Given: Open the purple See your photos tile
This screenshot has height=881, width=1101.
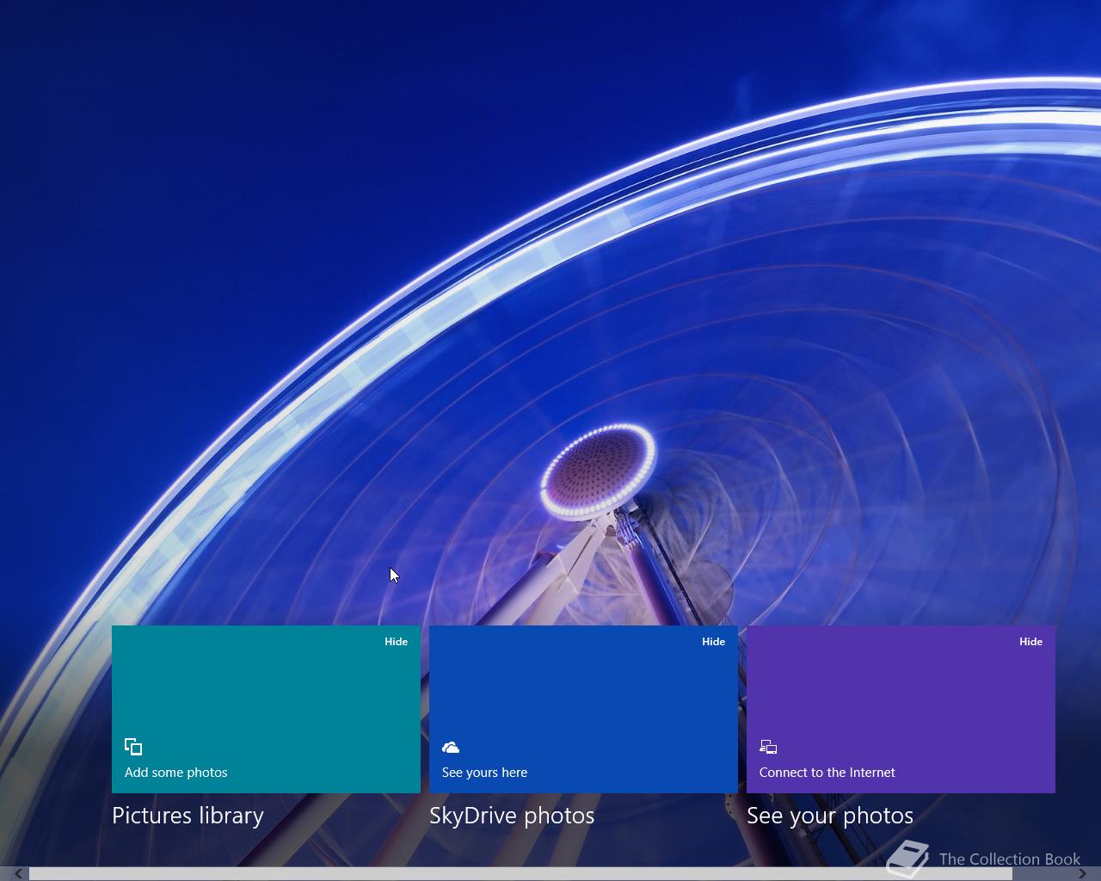Looking at the screenshot, I should (901, 709).
